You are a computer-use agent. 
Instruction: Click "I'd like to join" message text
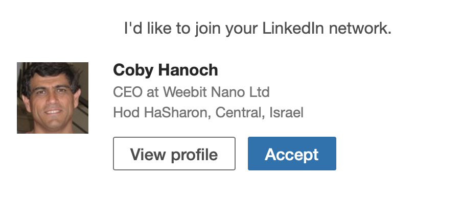(258, 29)
